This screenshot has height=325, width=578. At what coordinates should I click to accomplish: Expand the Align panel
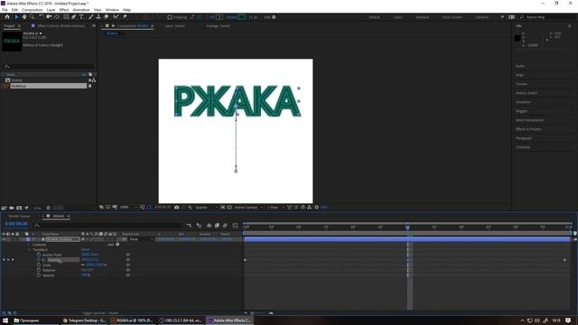[520, 75]
